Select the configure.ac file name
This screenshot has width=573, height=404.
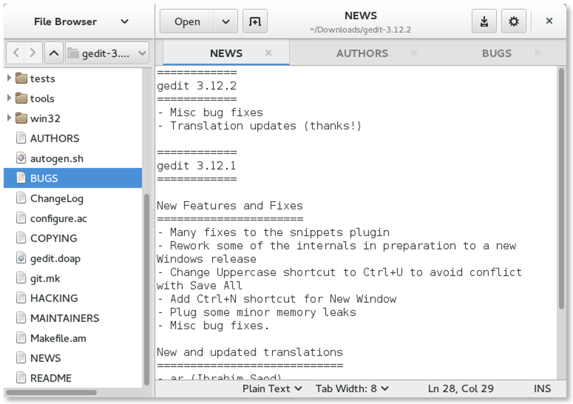[58, 219]
